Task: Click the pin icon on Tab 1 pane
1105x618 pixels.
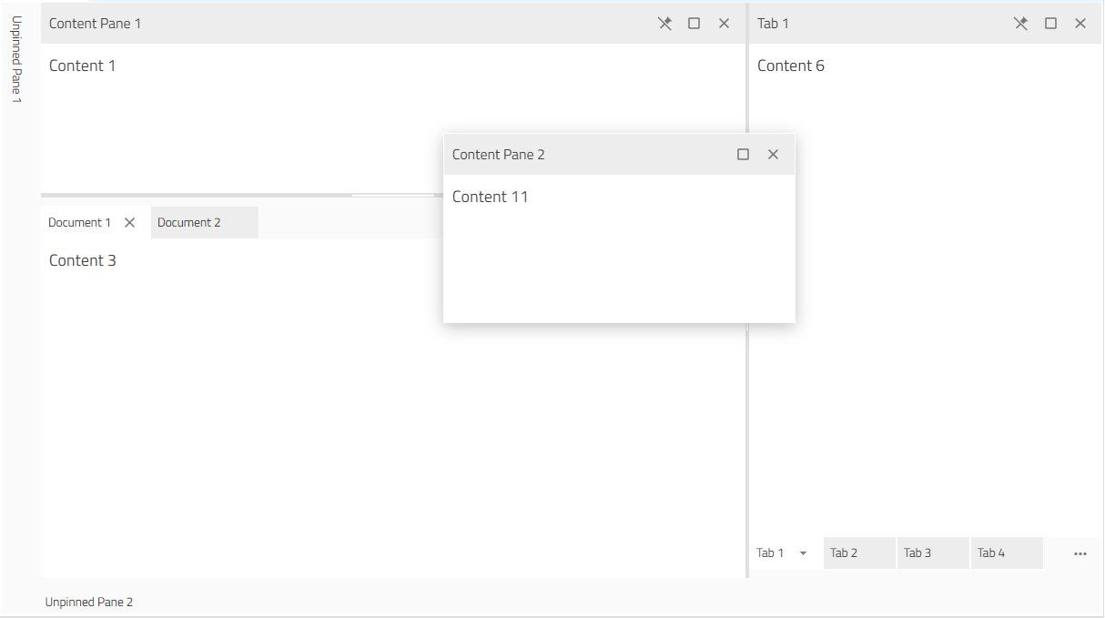Action: [x=1020, y=23]
